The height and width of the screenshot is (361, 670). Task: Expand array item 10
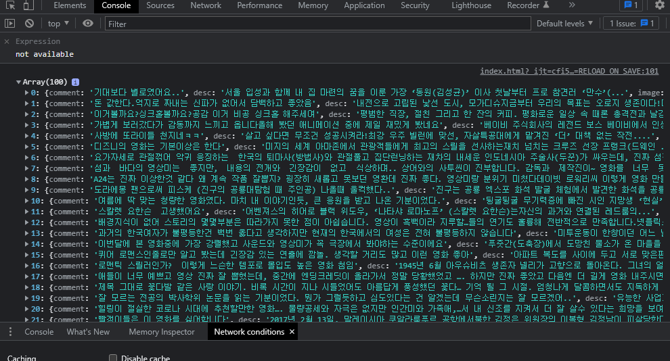pyautogui.click(x=26, y=201)
